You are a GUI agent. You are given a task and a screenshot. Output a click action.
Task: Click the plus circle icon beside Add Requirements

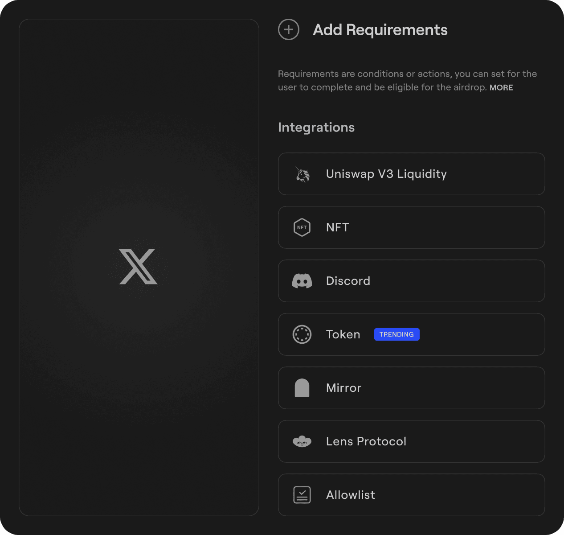tap(289, 30)
